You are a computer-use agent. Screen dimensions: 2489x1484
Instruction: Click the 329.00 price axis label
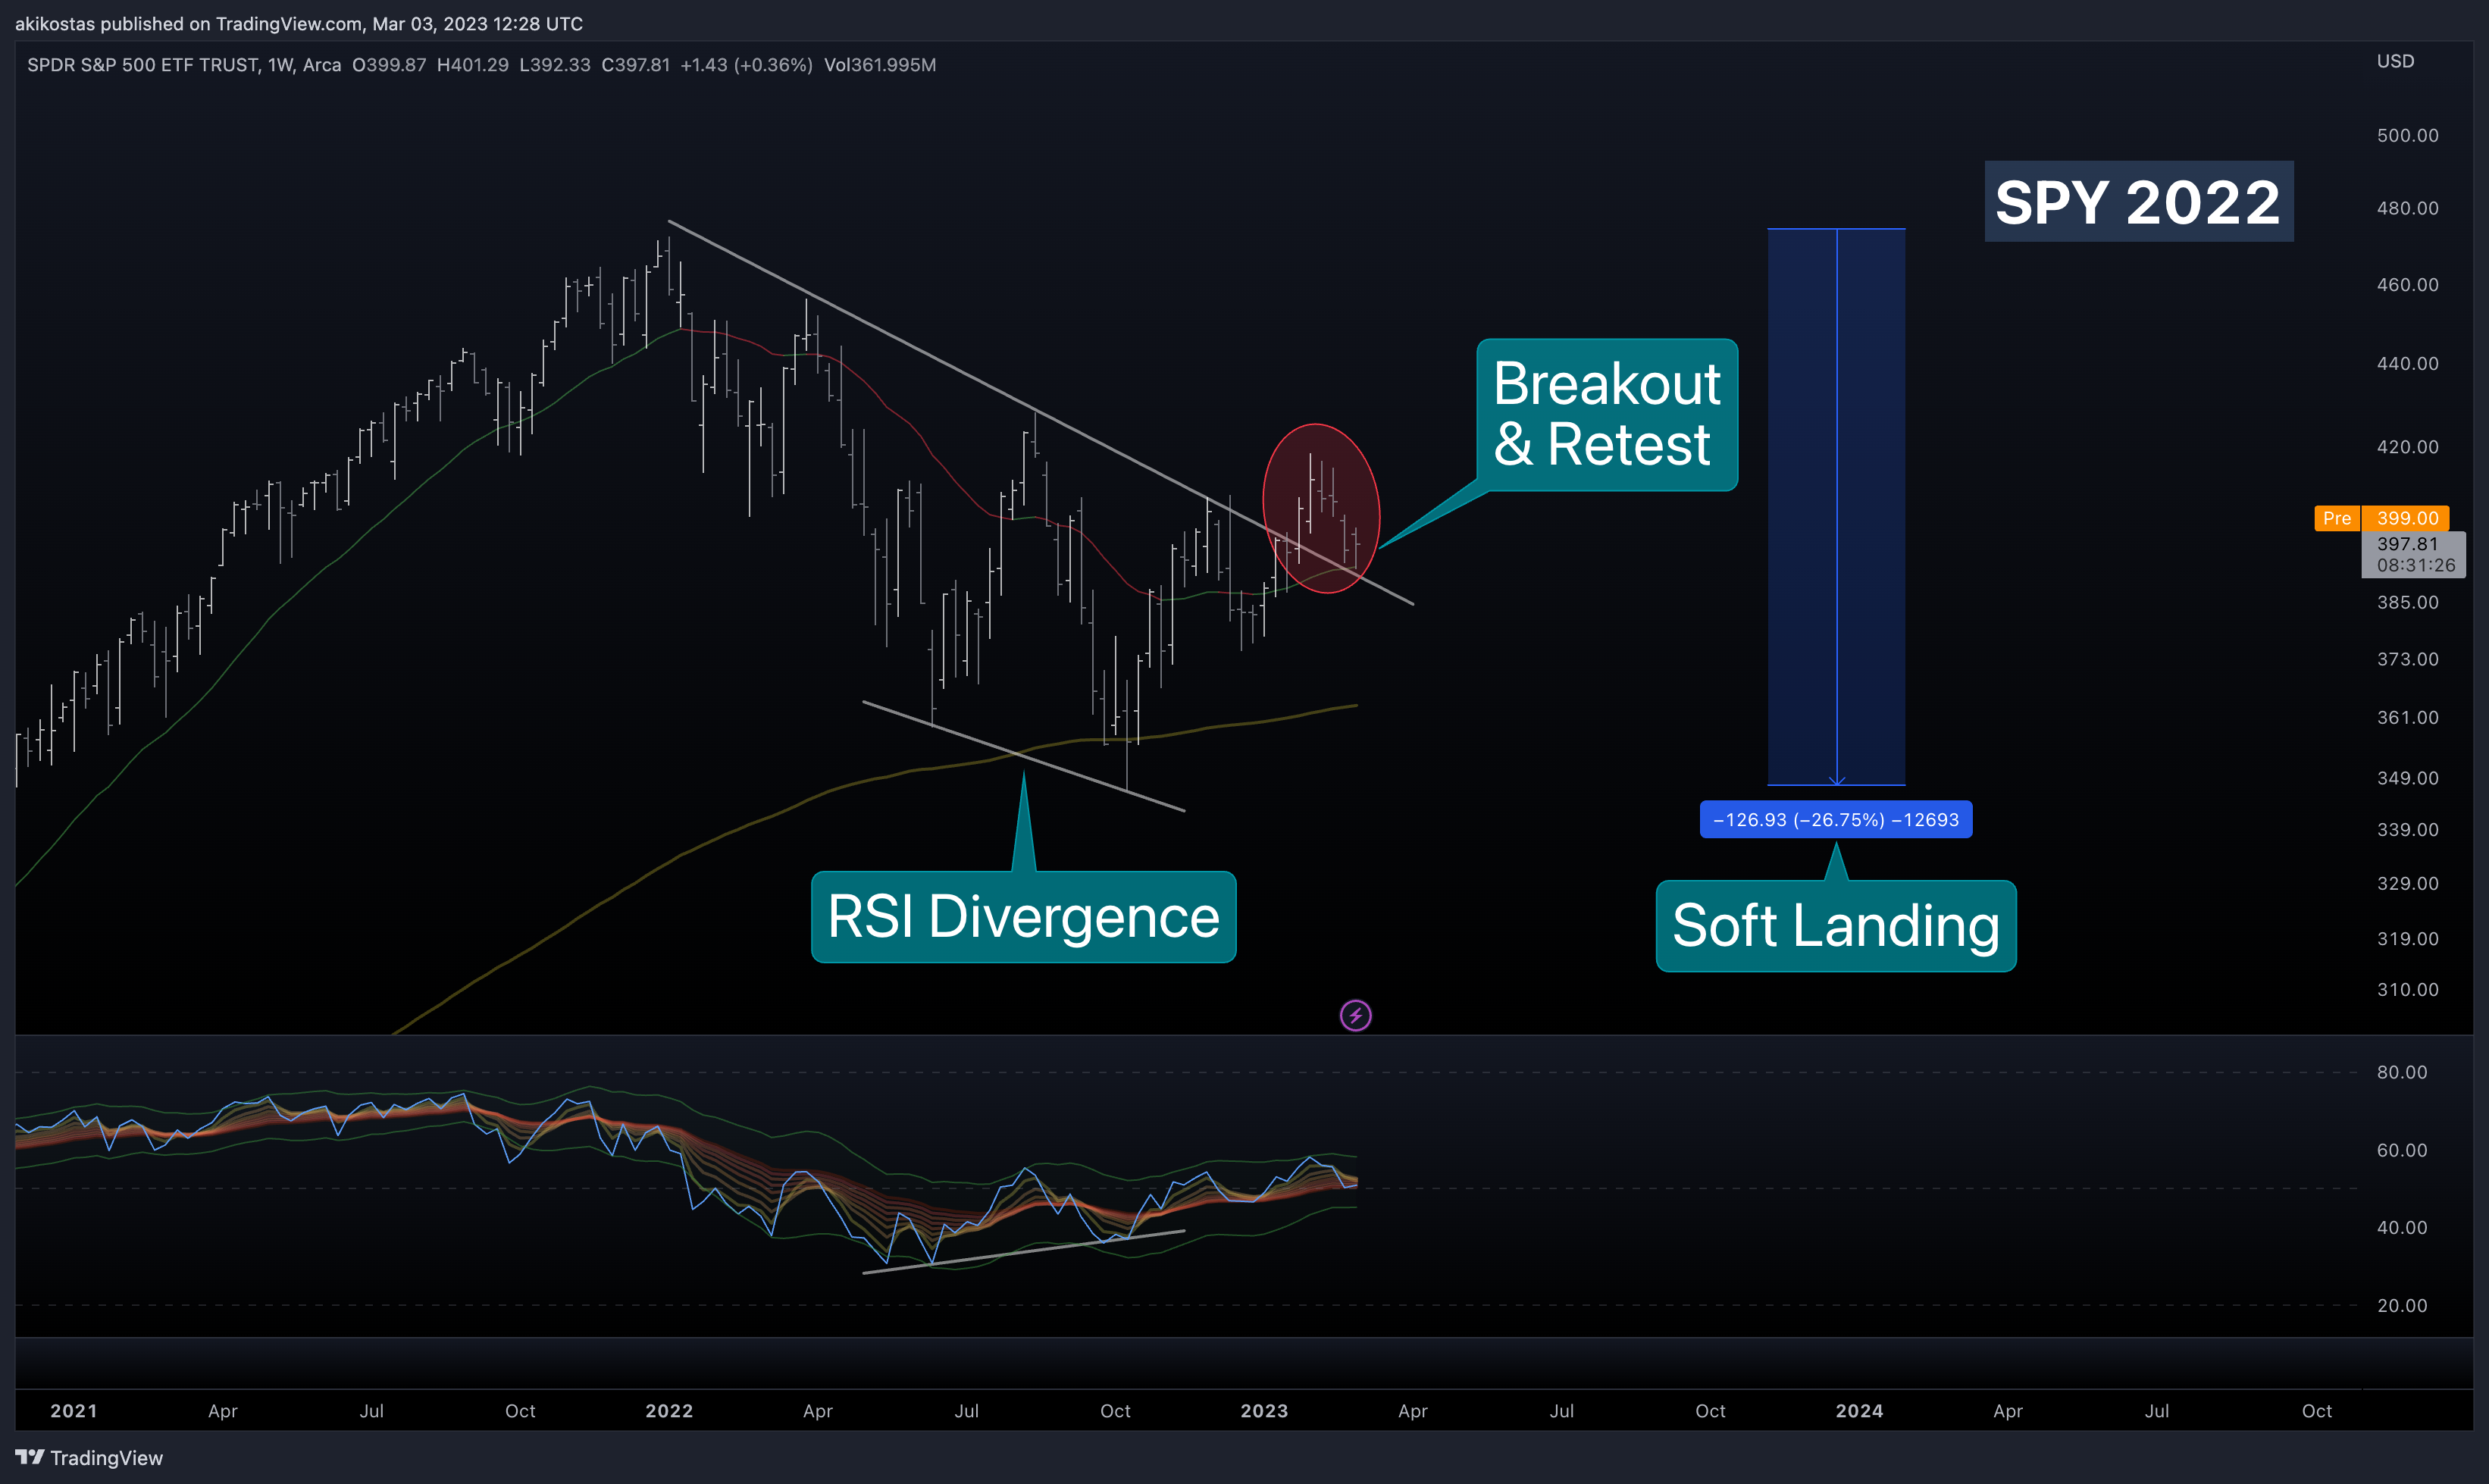point(2407,883)
